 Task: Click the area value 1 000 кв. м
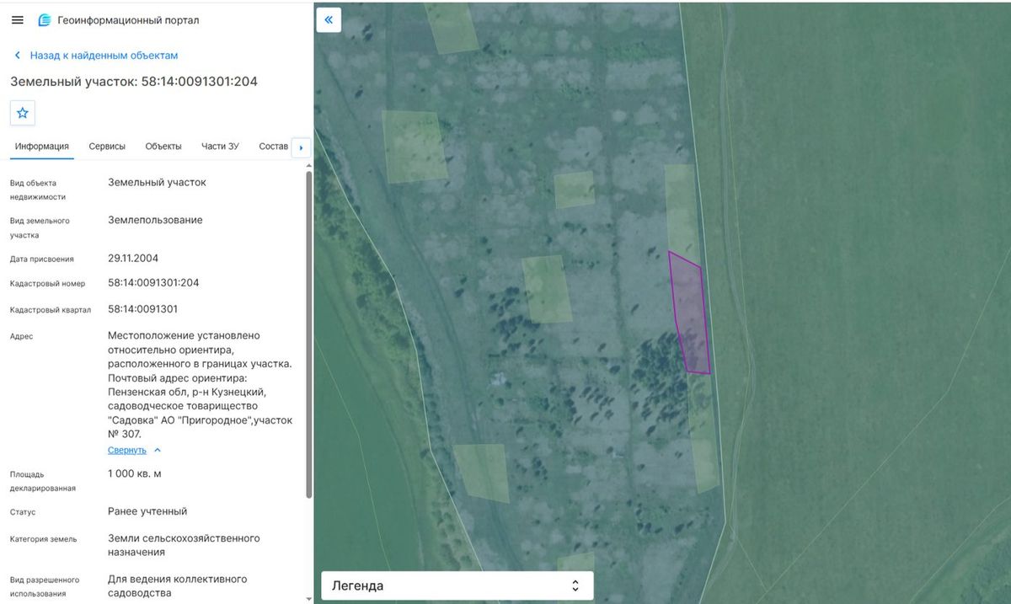tap(135, 473)
